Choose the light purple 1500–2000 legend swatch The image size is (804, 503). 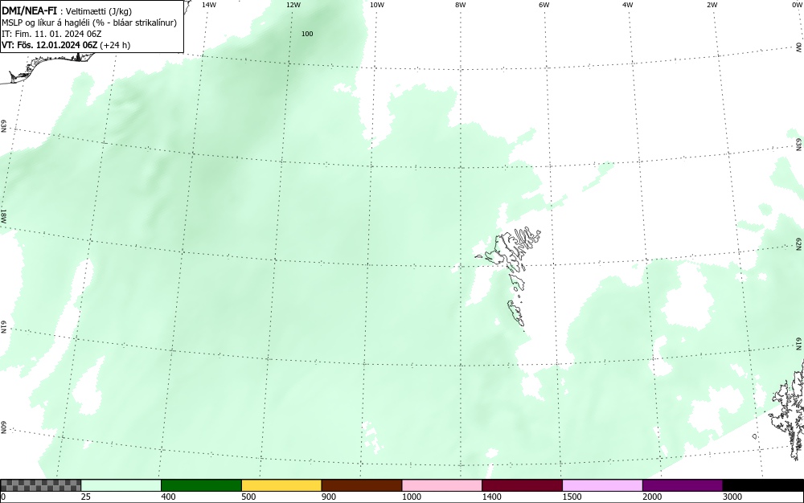coord(602,485)
